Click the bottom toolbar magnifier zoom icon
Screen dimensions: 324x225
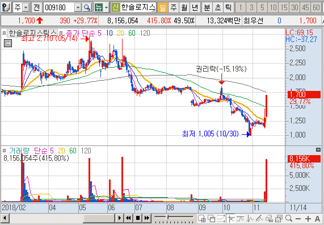288,218
